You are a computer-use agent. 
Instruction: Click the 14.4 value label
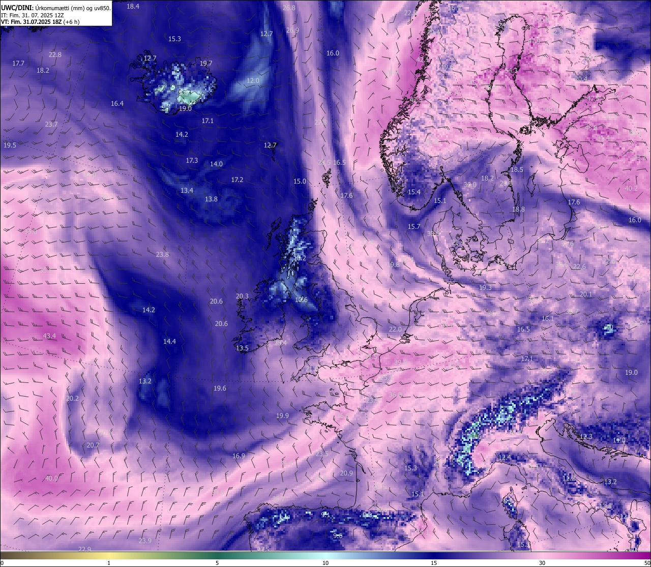click(169, 341)
